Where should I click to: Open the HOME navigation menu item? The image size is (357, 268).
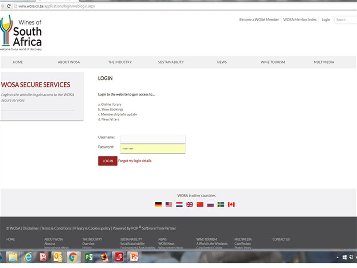point(18,62)
